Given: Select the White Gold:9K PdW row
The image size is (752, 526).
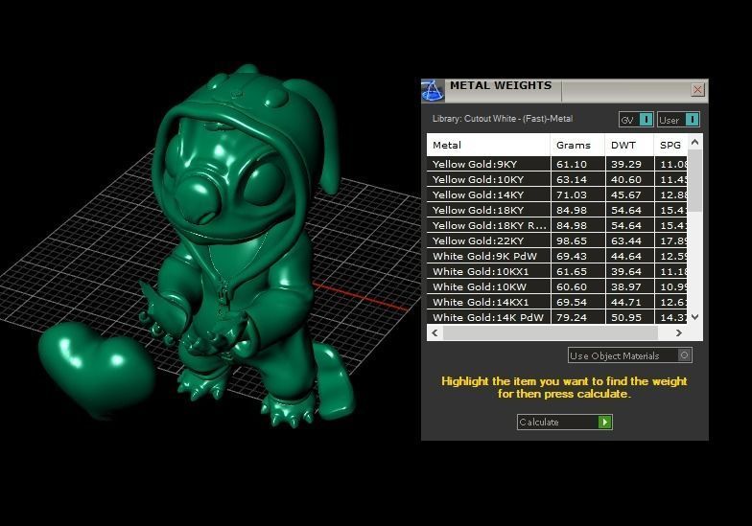Looking at the screenshot, I should pos(556,257).
